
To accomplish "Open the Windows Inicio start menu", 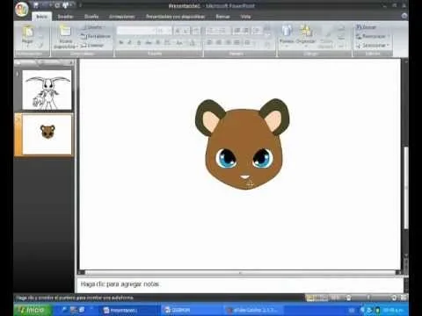I will [33, 310].
